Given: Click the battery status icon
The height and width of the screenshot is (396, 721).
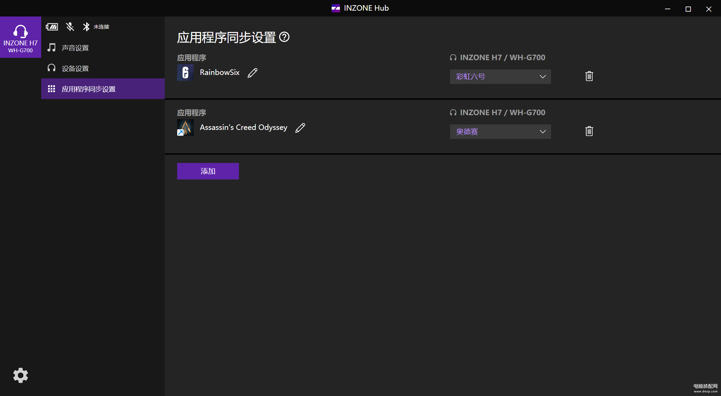Looking at the screenshot, I should pyautogui.click(x=52, y=27).
